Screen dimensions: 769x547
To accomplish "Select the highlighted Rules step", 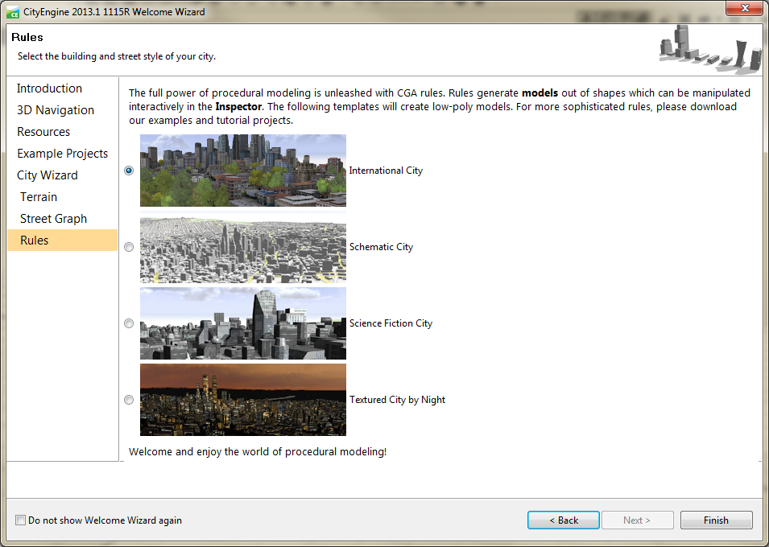I will 62,241.
